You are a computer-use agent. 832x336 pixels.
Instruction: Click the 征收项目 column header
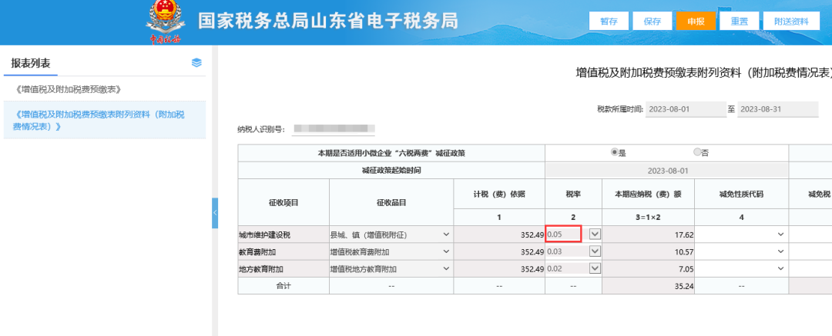[283, 202]
